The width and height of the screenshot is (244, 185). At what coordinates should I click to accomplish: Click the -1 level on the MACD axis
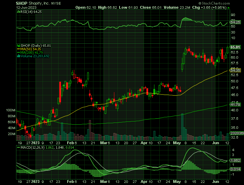[232, 175]
